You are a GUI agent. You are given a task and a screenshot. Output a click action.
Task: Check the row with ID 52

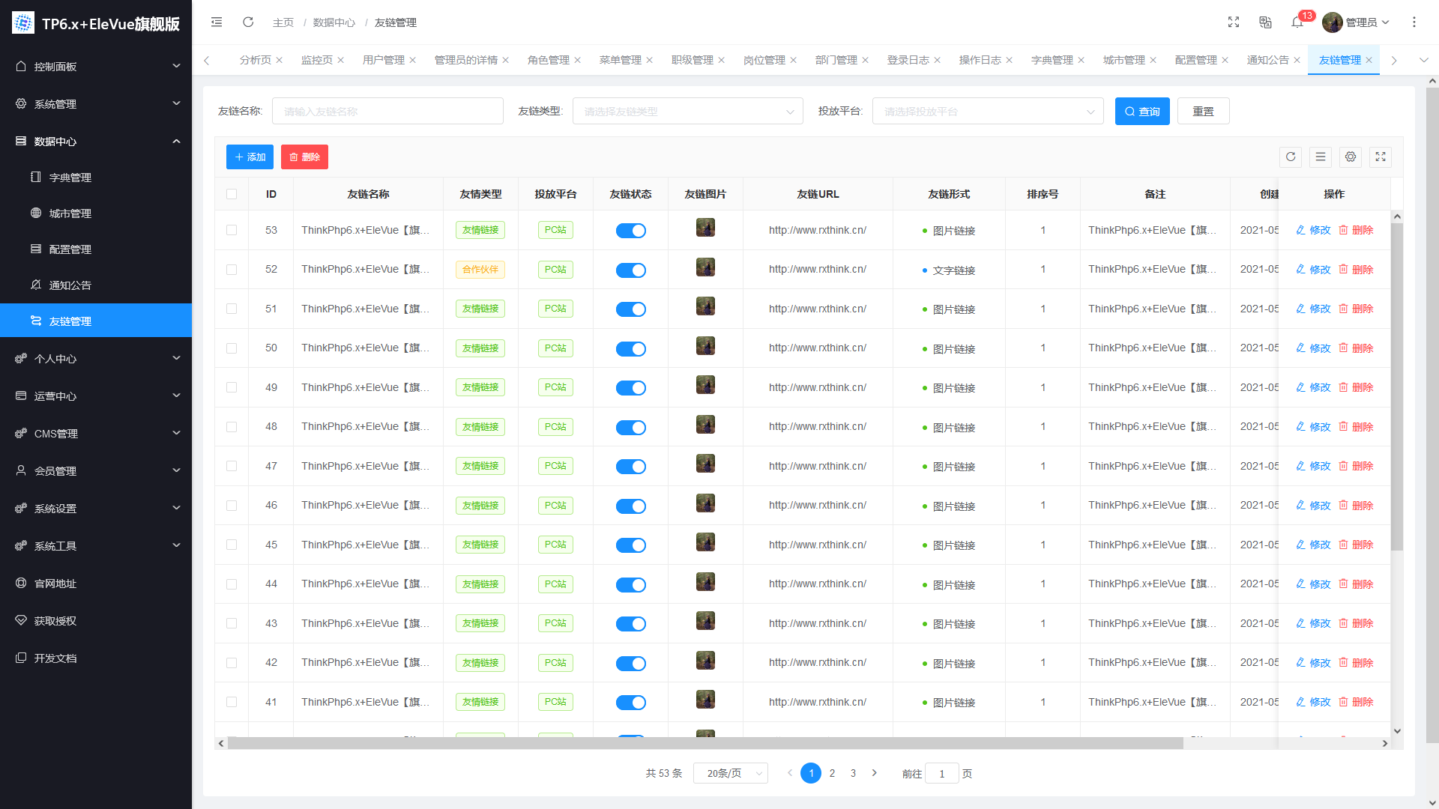pos(232,270)
